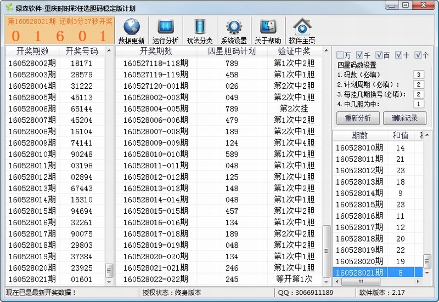439x302 pixels.
Task: Click the 开奖号码 column header
Action: pos(82,51)
